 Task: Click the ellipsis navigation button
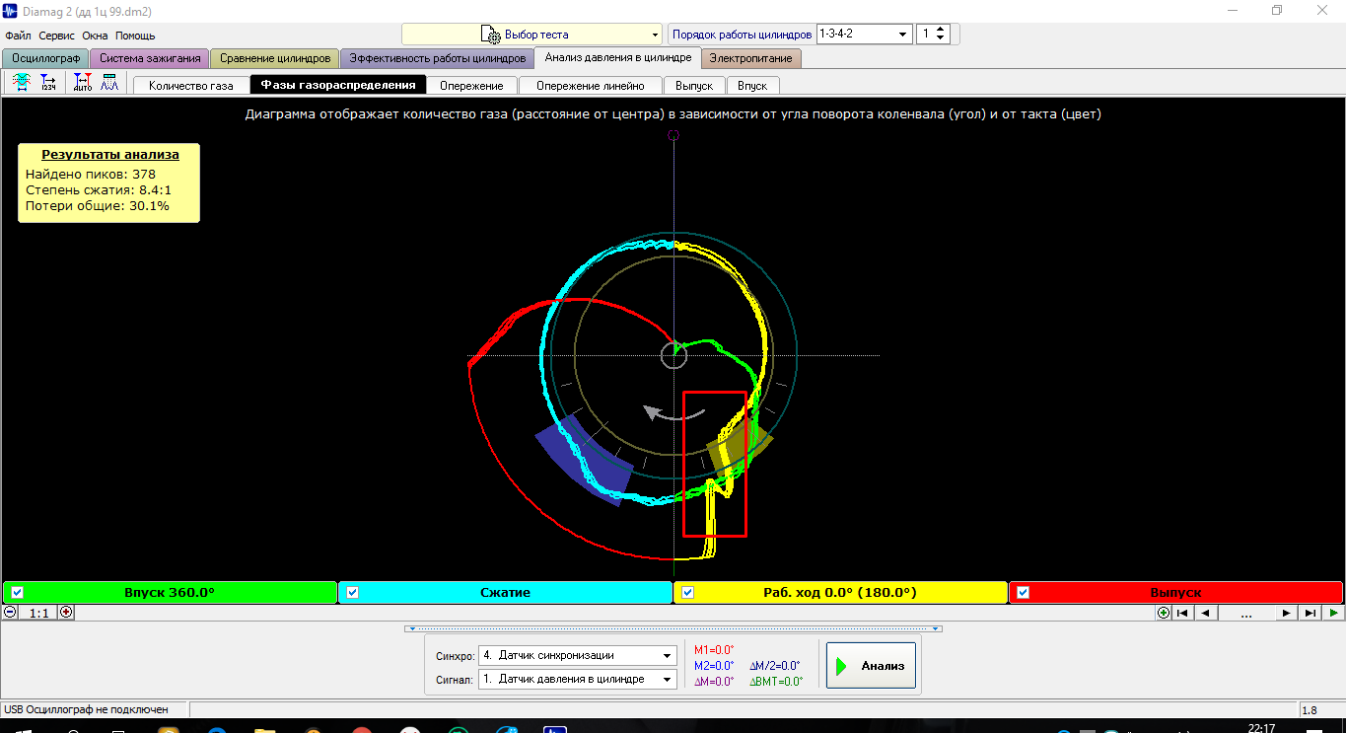click(x=1245, y=613)
